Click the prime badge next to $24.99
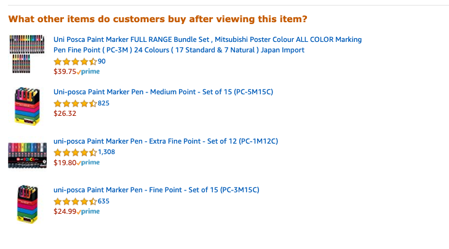449x249 pixels. click(x=88, y=211)
